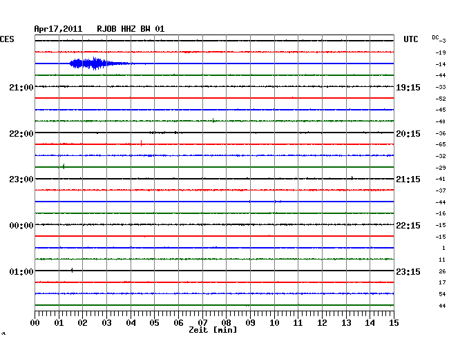This screenshot has width=449, height=341.
Task: Click the 13 minute axis label
Action: point(346,322)
